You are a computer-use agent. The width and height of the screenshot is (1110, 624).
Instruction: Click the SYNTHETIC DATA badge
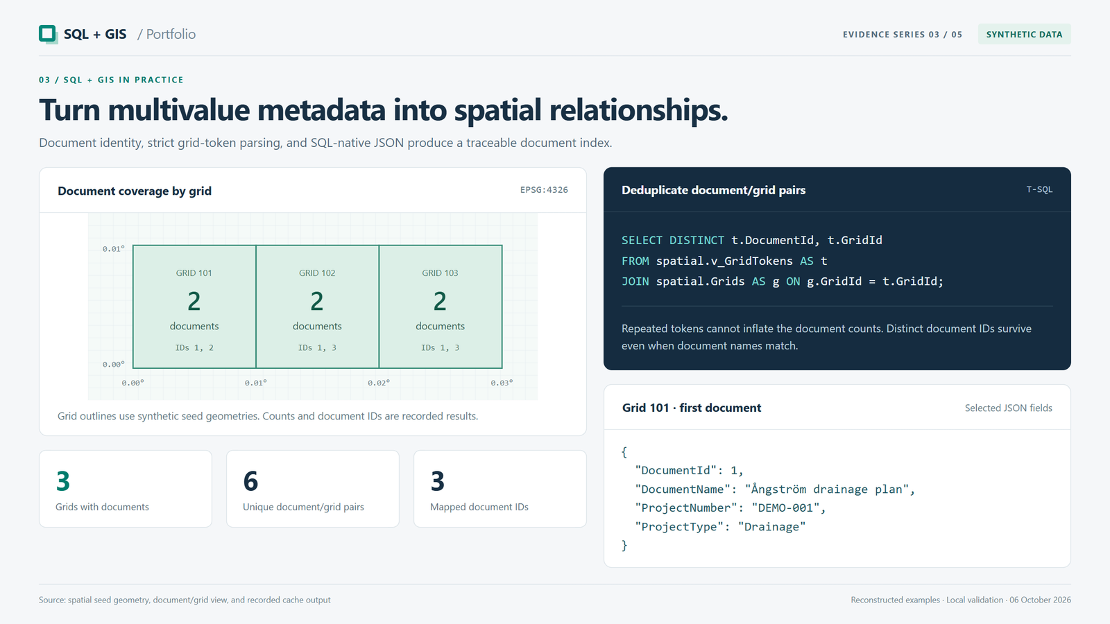[x=1025, y=35]
